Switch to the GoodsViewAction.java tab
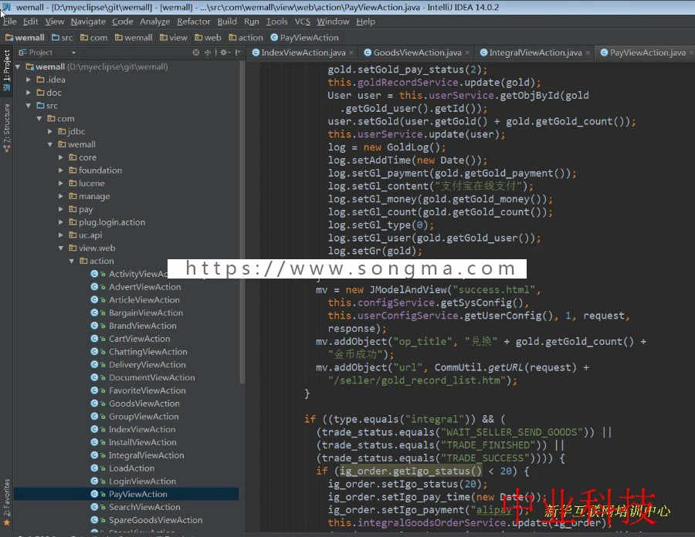695x537 pixels. point(417,52)
